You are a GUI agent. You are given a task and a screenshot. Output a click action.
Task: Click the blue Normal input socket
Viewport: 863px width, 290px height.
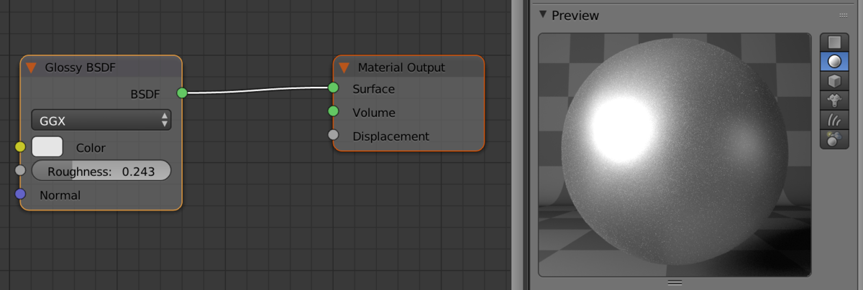click(x=20, y=194)
